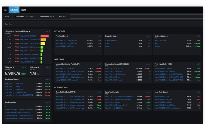
Task: Select the Overview tab
Action: 8,24
